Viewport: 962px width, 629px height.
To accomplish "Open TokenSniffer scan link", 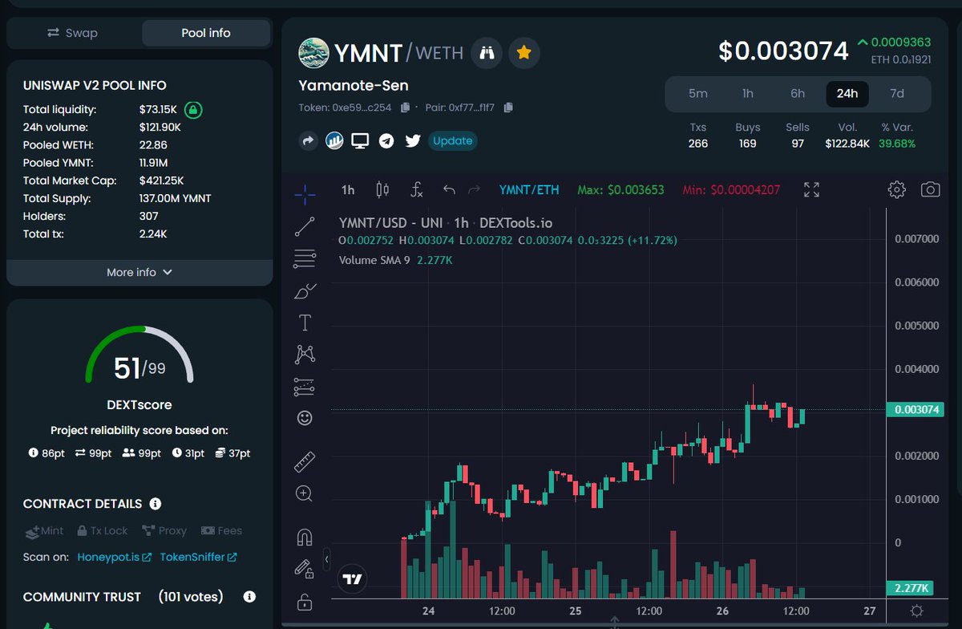I will [198, 557].
